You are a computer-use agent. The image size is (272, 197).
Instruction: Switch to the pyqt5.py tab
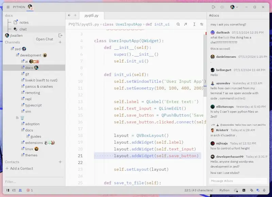click(91, 15)
